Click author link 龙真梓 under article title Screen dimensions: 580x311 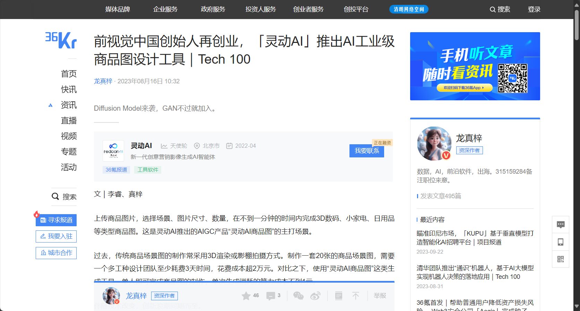point(103,81)
